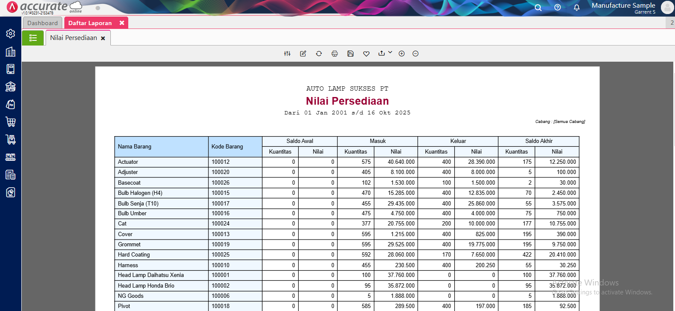
Task: Expand the export options dropdown arrow
Action: click(x=390, y=52)
